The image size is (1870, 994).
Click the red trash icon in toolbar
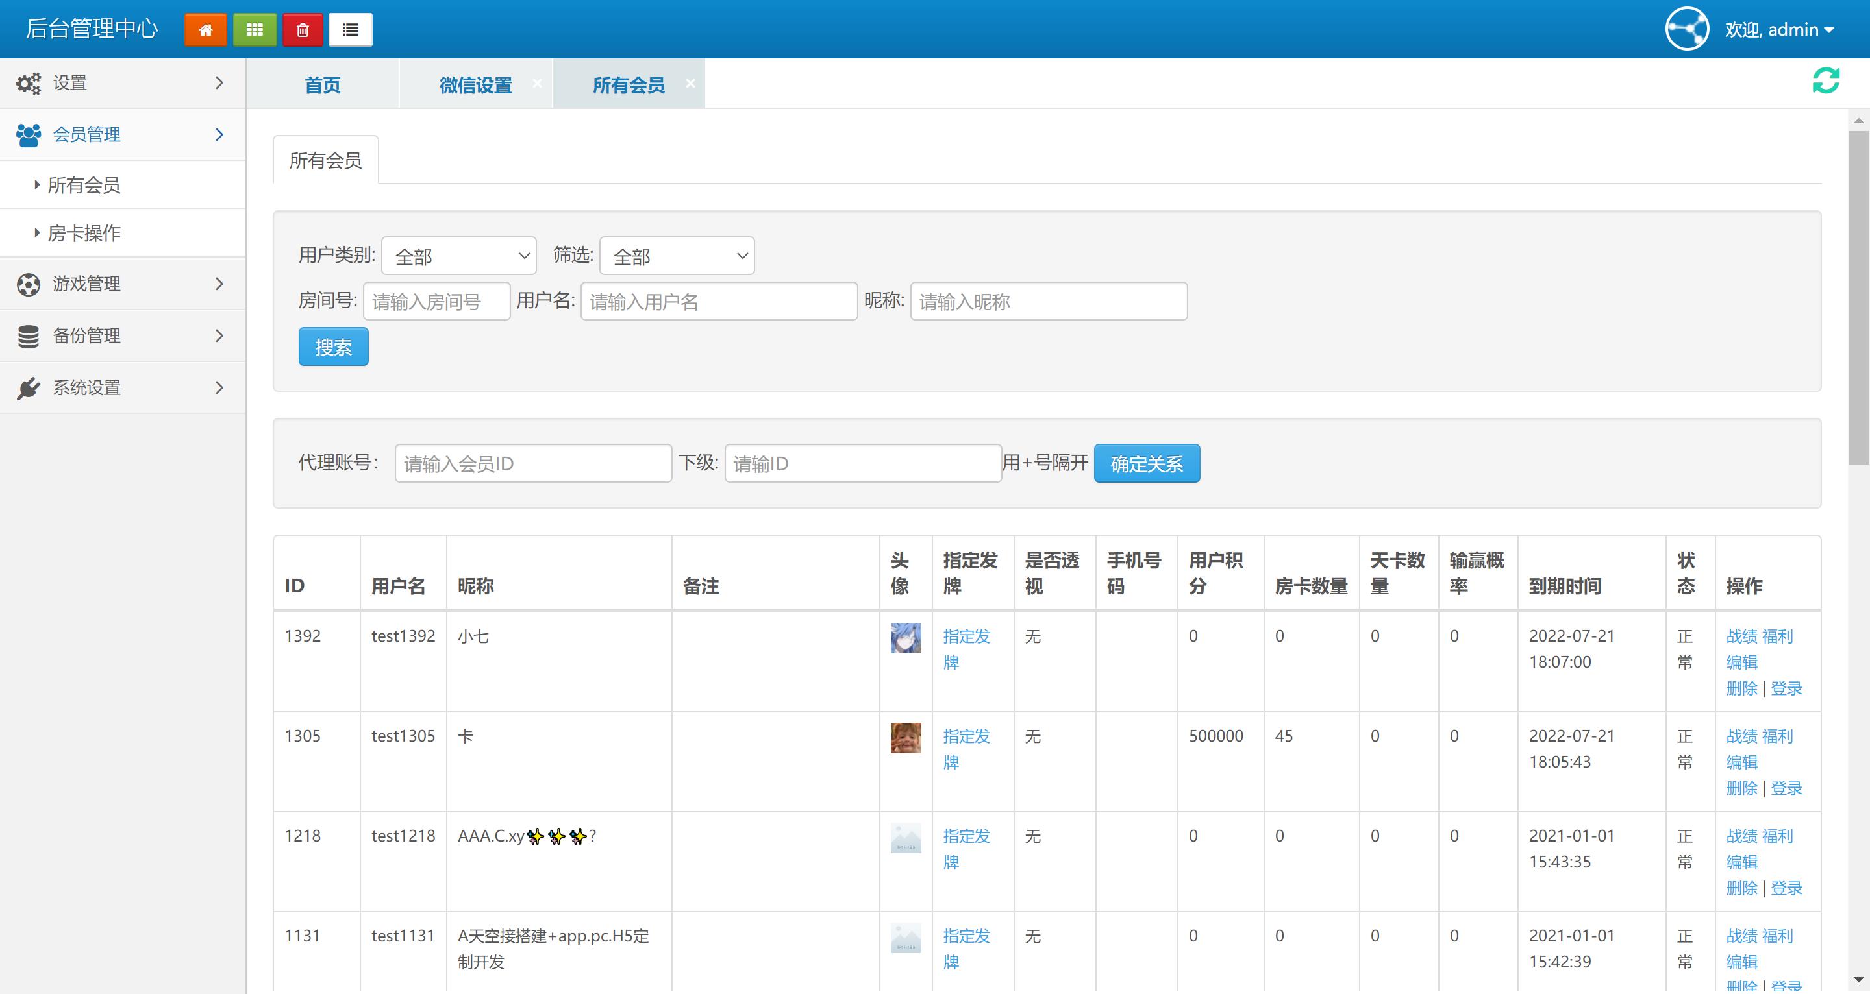click(303, 30)
